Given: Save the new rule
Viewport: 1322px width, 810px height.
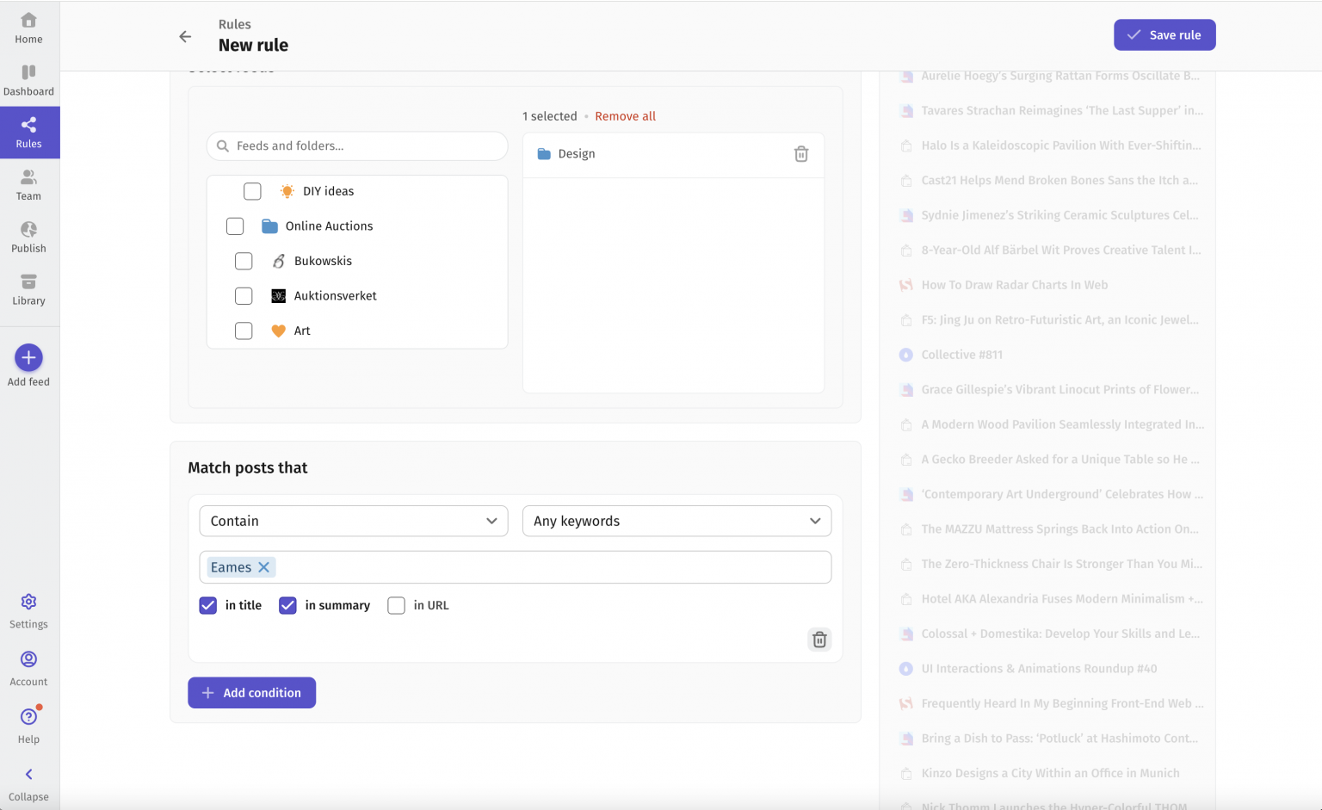Looking at the screenshot, I should (x=1164, y=34).
